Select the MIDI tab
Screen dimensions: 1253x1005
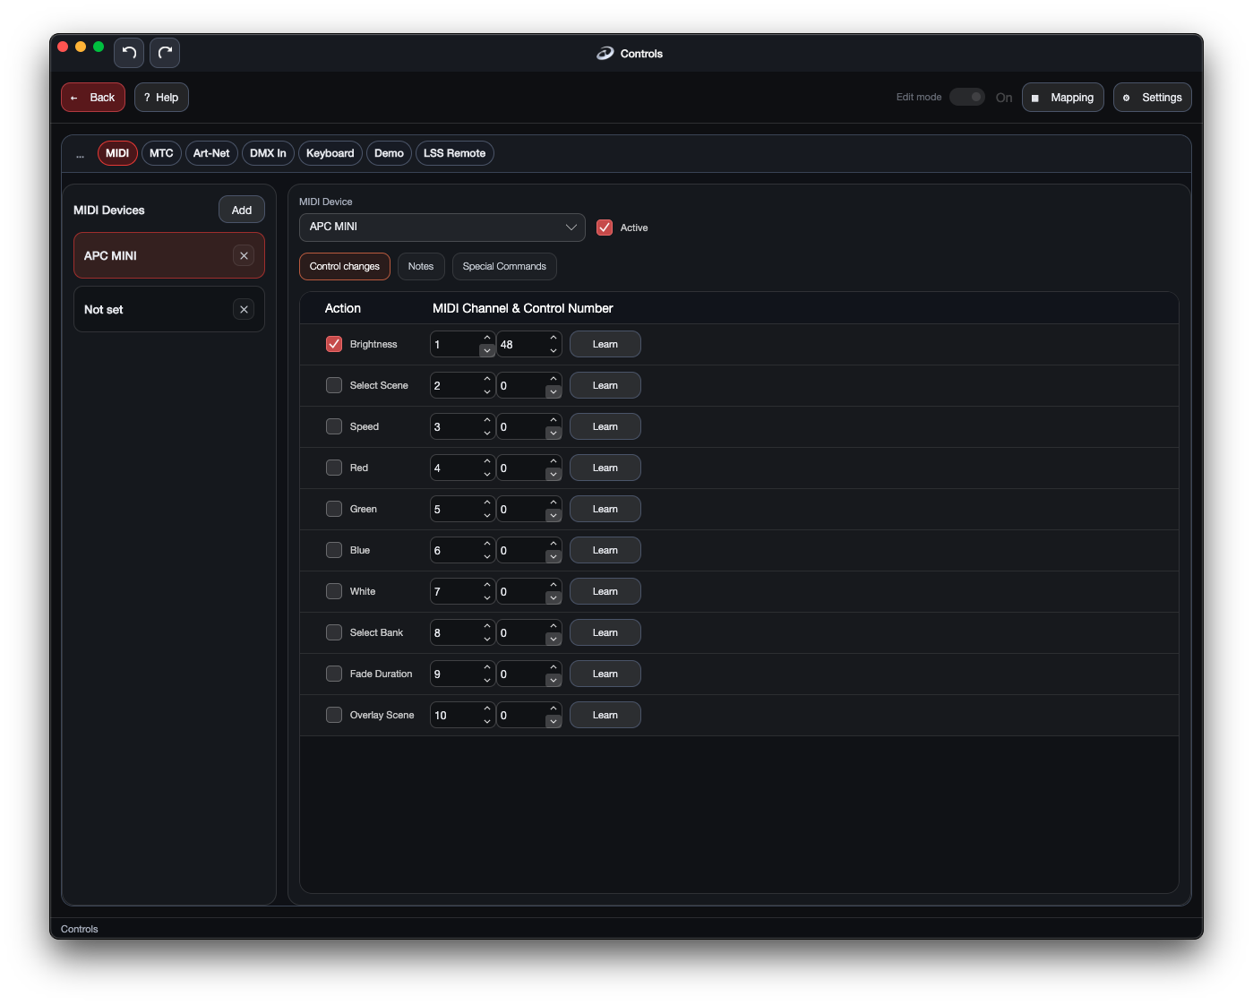[117, 153]
